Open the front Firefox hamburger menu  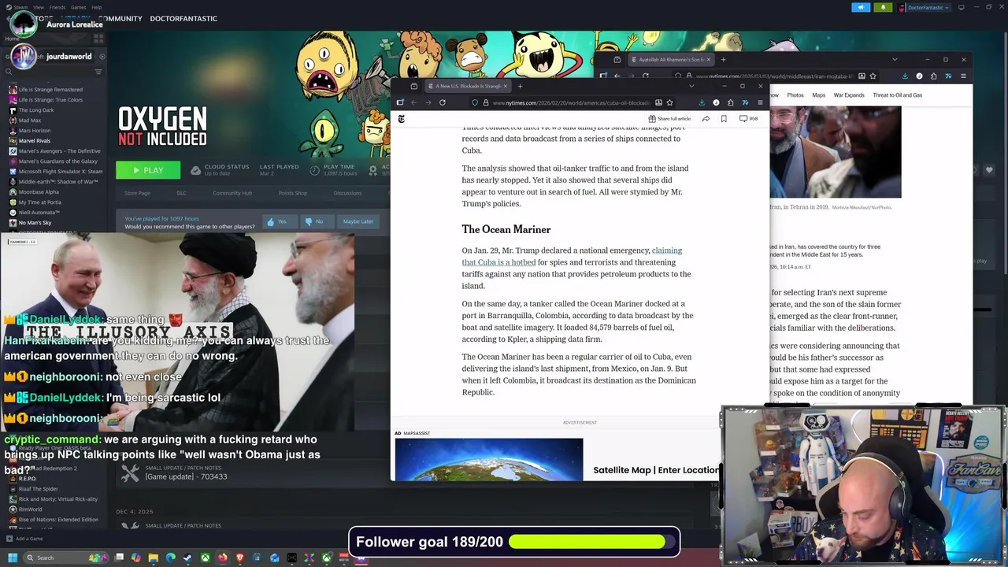pos(760,102)
